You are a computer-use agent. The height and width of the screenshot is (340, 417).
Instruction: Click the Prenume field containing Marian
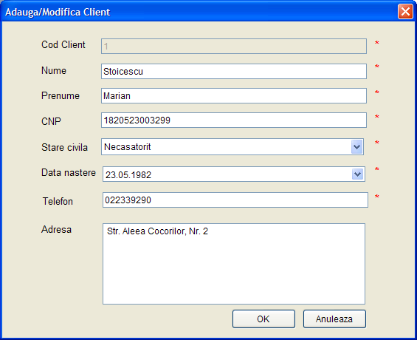[x=234, y=95]
